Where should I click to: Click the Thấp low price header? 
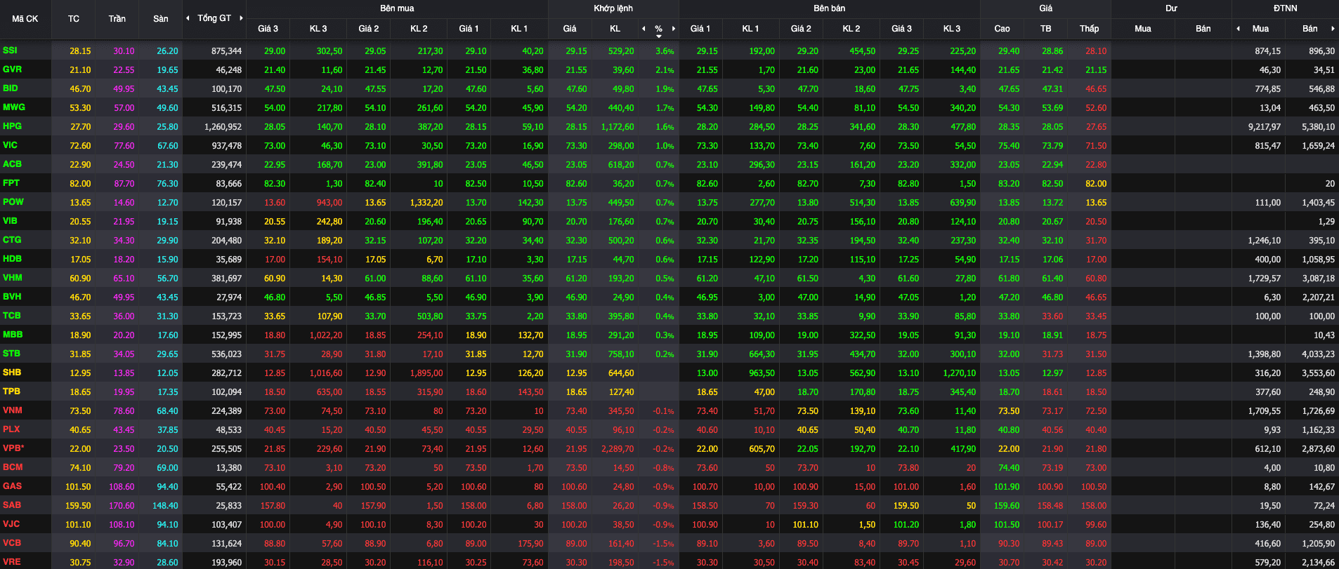click(1090, 29)
